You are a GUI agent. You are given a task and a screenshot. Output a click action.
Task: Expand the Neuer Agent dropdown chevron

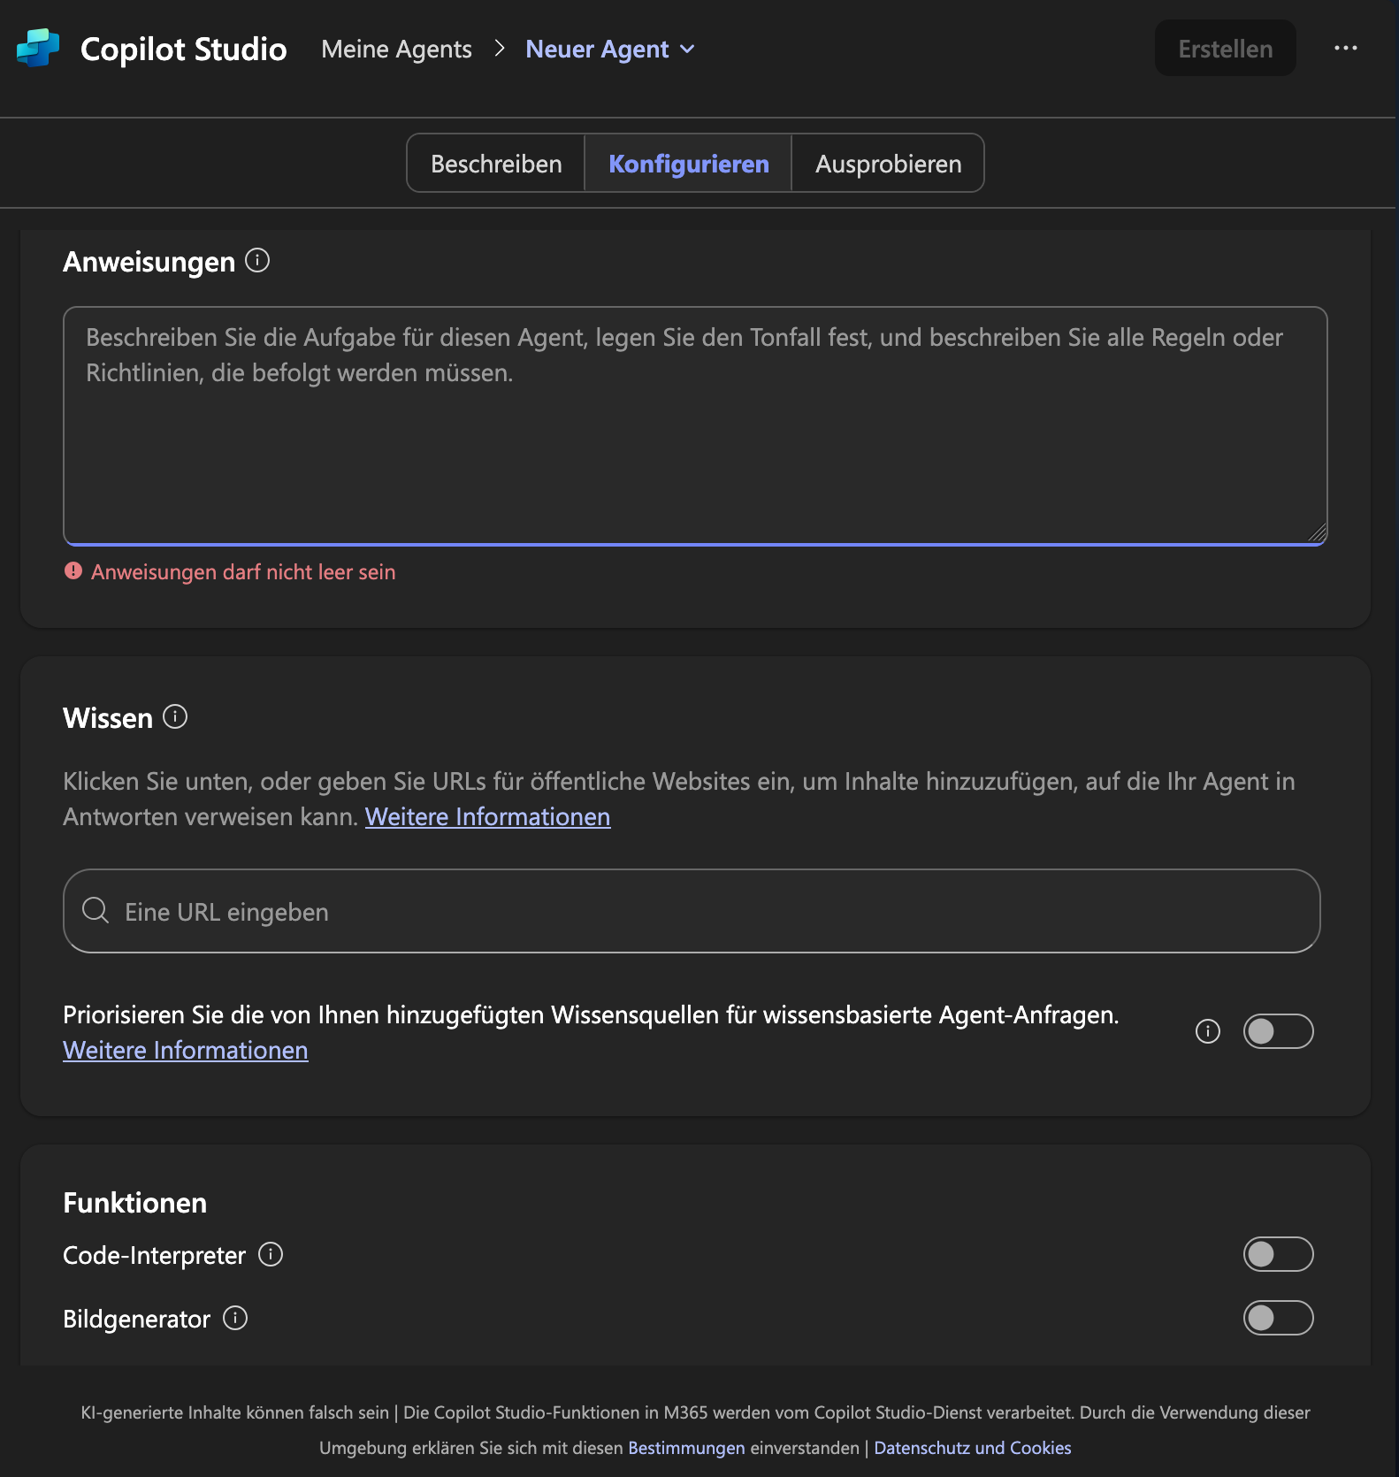(687, 50)
